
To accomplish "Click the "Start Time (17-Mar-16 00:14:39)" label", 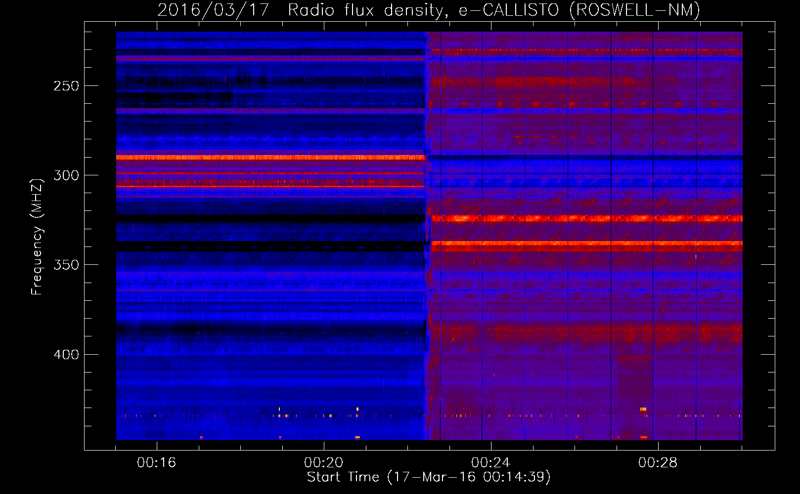I will pos(429,477).
